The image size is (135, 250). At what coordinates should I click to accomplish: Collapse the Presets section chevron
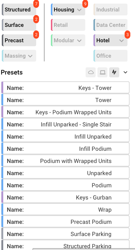pyautogui.click(x=125, y=72)
